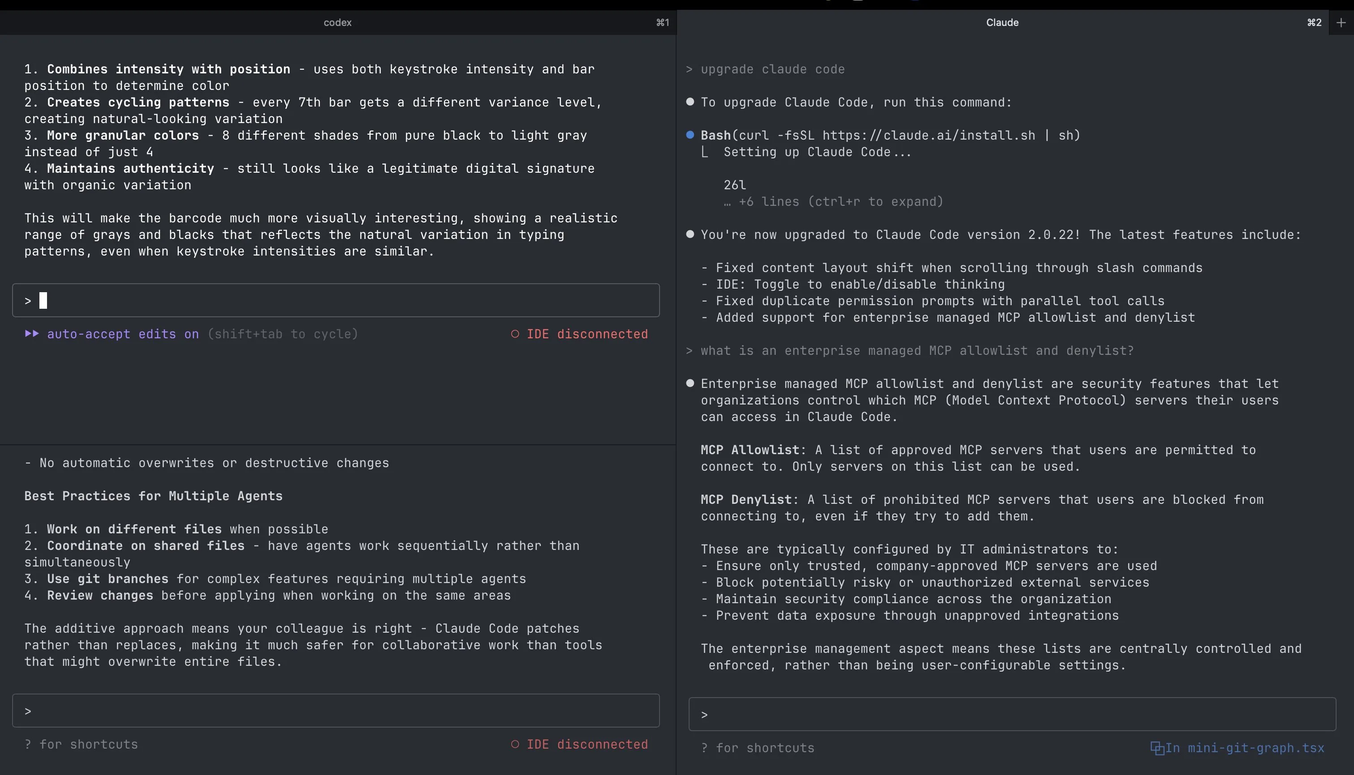Click the ⌘1 shortcut badge

(662, 22)
